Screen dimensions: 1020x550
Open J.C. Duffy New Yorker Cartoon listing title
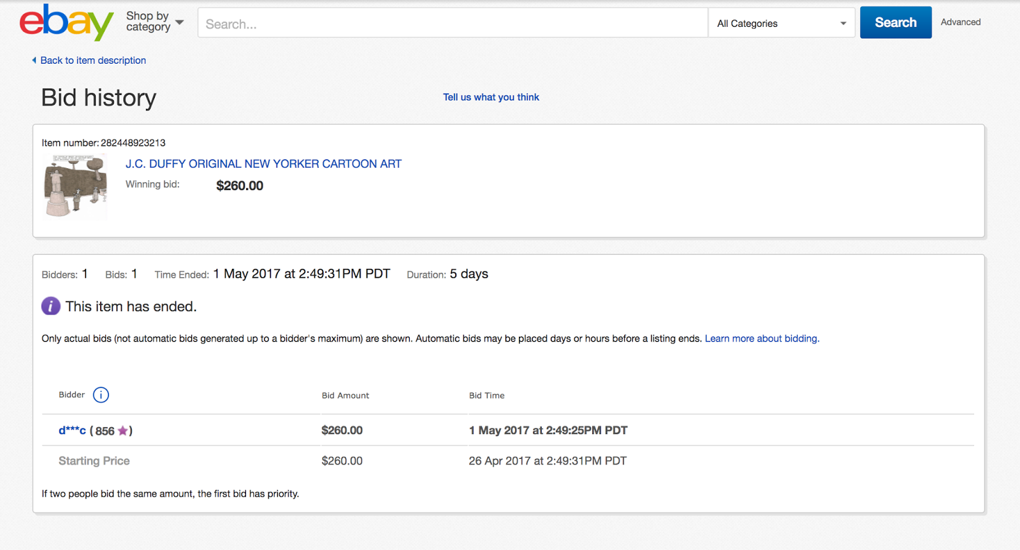point(263,164)
